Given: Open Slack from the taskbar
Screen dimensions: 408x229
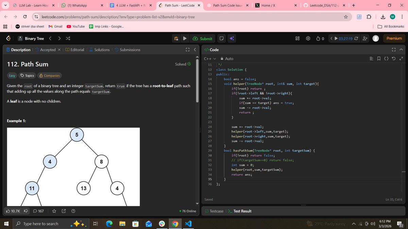Looking at the screenshot, I should [x=161, y=224].
